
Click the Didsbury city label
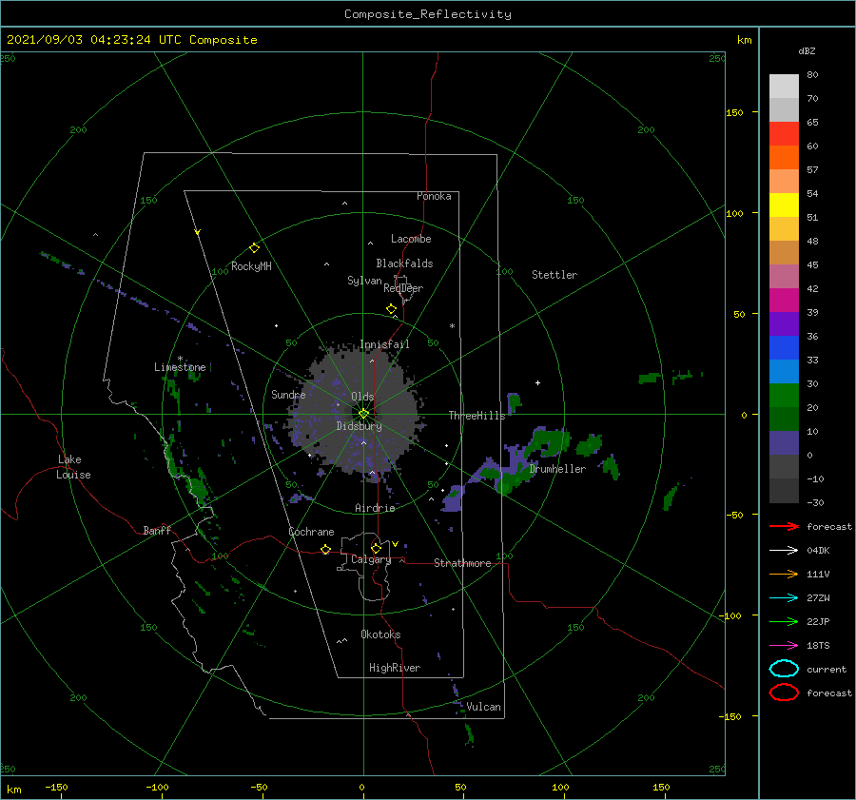click(x=359, y=426)
